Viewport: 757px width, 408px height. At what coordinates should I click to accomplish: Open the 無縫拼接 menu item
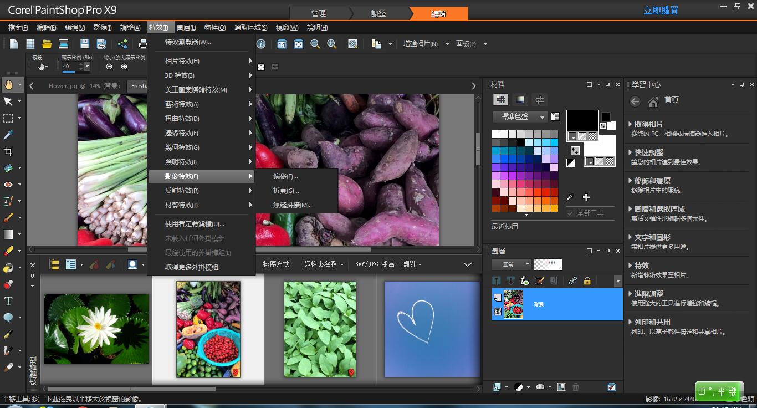[297, 205]
